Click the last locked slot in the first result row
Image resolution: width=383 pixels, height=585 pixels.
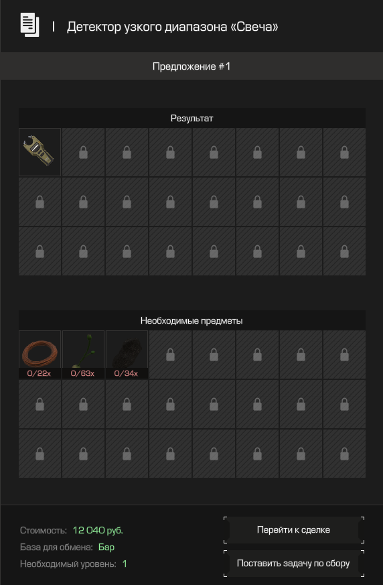345,152
